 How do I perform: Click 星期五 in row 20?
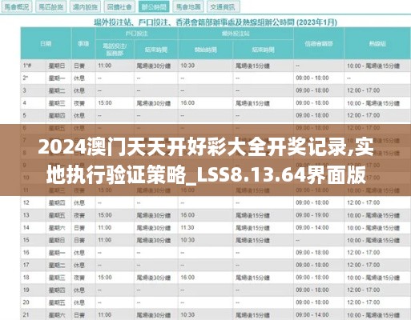[x=57, y=302]
